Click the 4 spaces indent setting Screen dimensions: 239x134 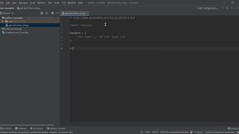pyautogui.click(x=199, y=132)
